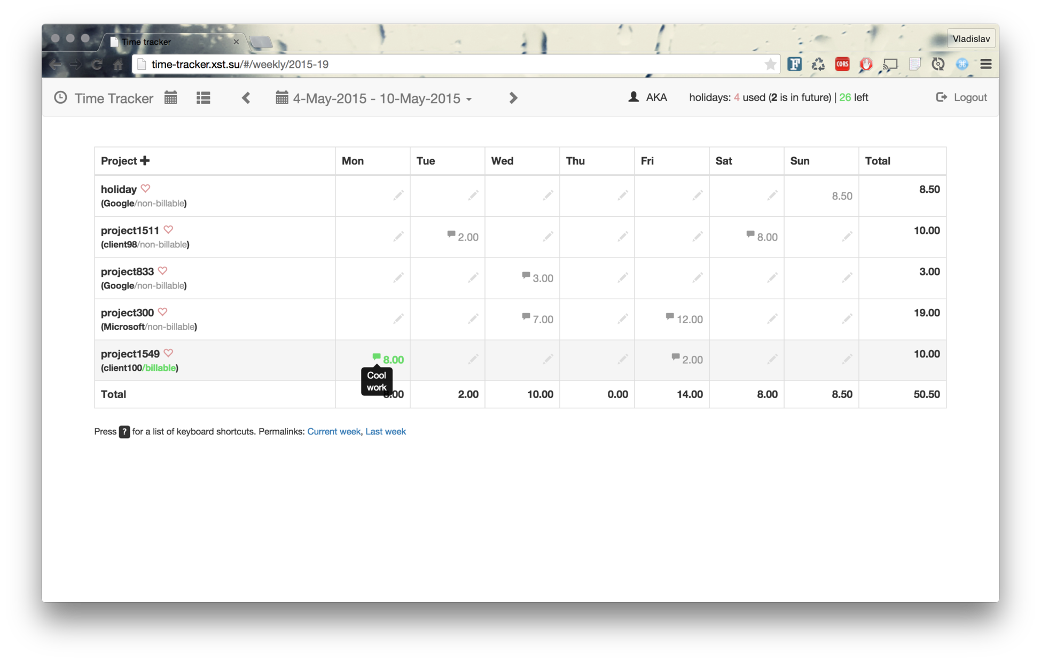Edit holiday Friday entry pencil
The width and height of the screenshot is (1041, 662).
pos(698,196)
